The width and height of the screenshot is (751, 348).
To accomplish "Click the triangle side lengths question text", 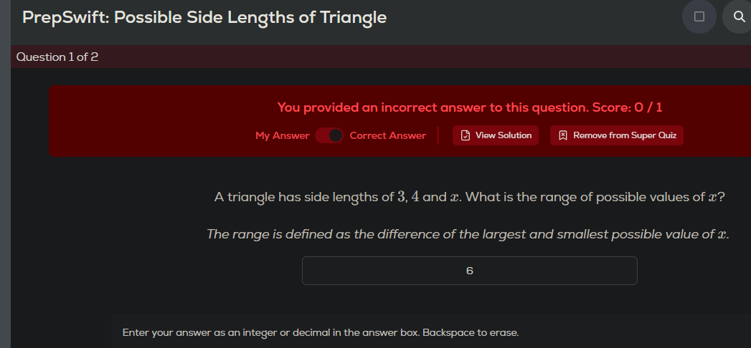I will click(468, 197).
